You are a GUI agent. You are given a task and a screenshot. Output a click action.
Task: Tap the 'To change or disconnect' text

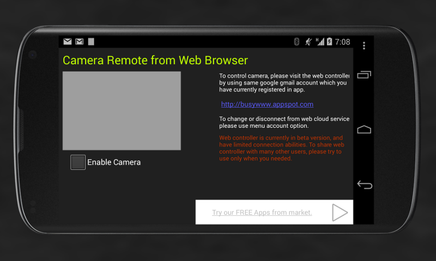(284, 122)
